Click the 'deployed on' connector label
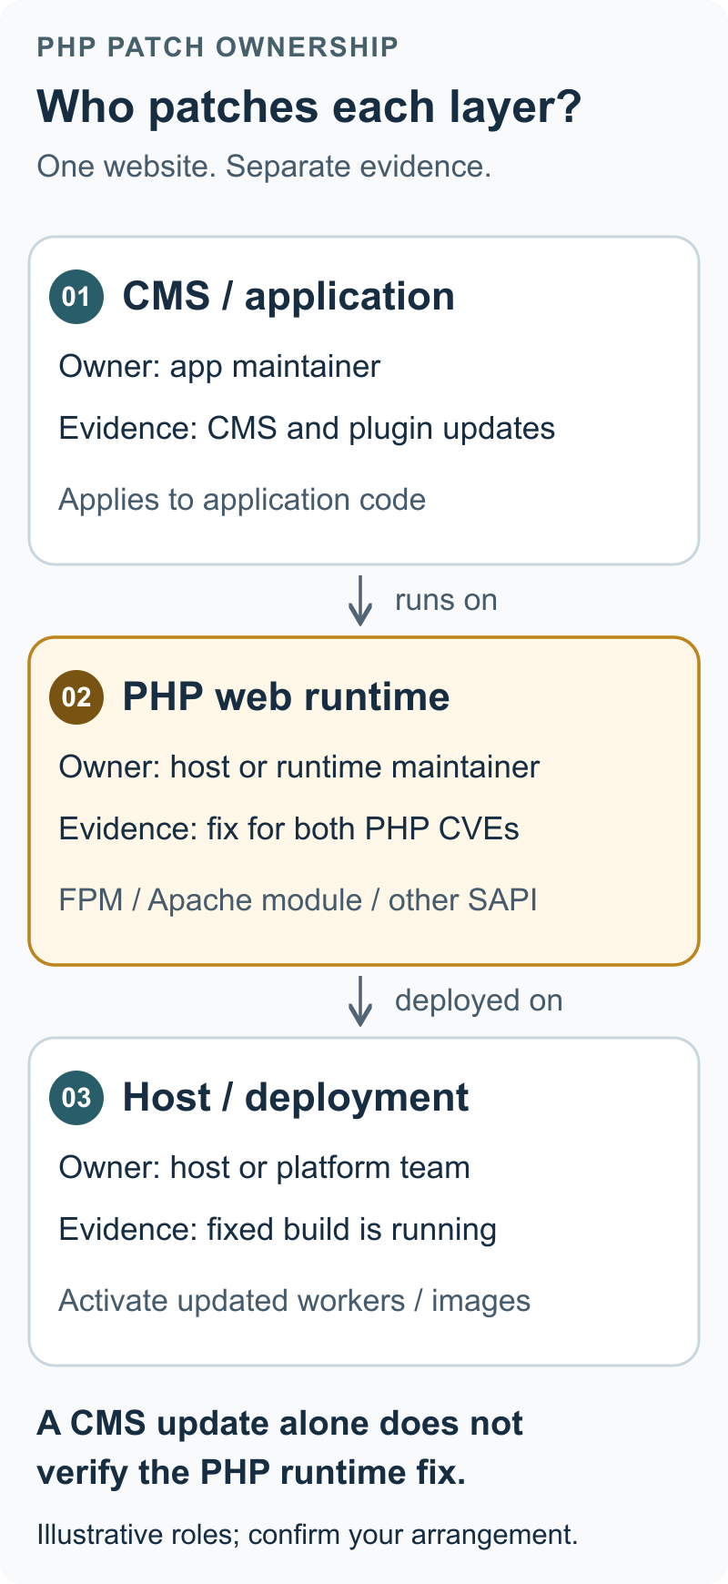The image size is (728, 1584). point(479,1001)
